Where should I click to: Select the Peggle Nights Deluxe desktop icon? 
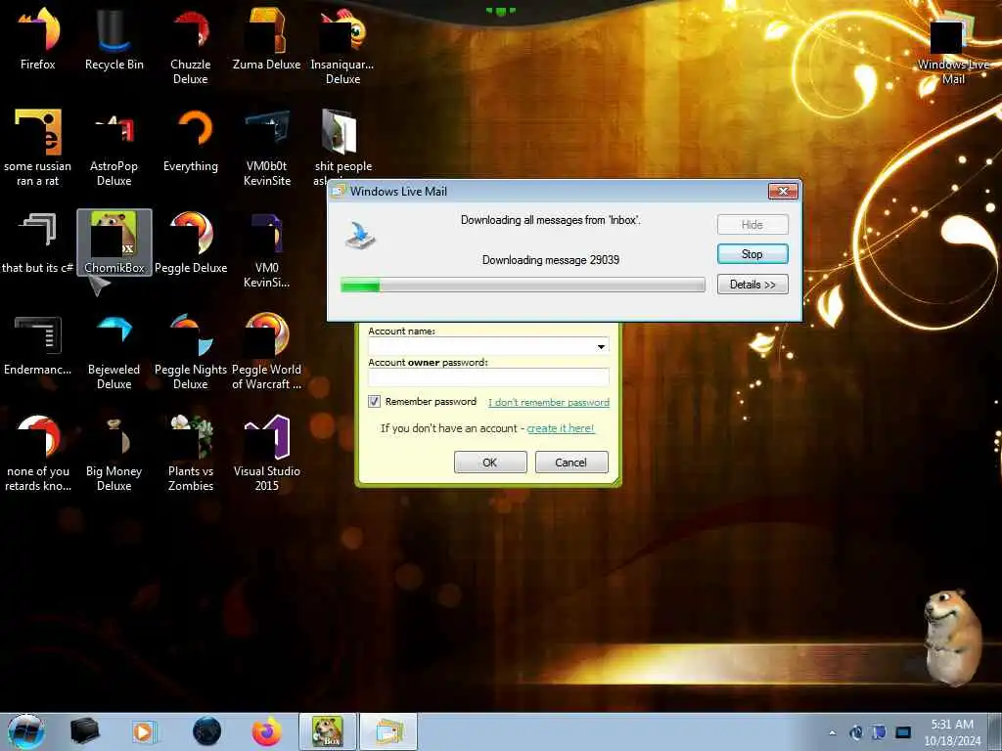click(x=191, y=351)
